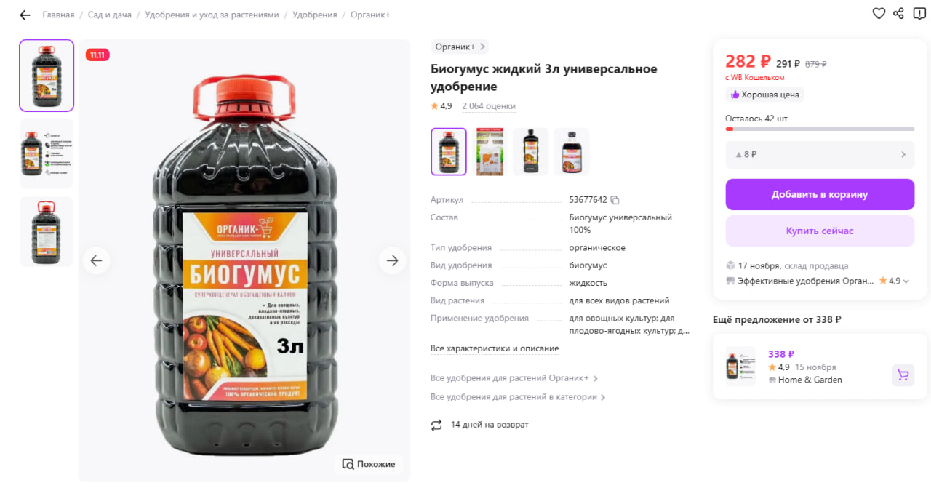Open Органик+ brand chip with chevron
Viewport: 931px width, 496px height.
(x=460, y=47)
